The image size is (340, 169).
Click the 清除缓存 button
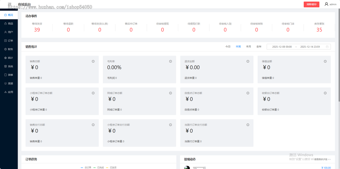(311, 4)
